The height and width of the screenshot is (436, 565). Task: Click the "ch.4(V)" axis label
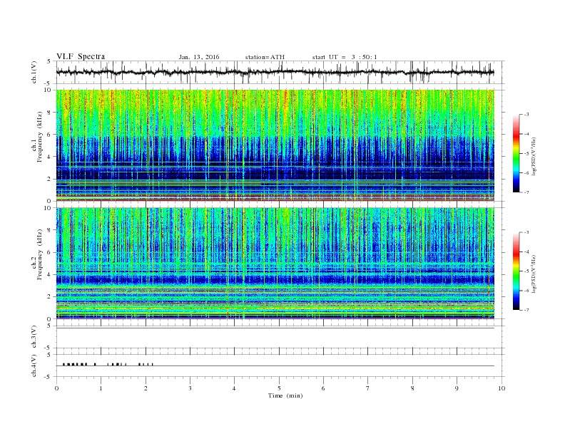(x=34, y=365)
